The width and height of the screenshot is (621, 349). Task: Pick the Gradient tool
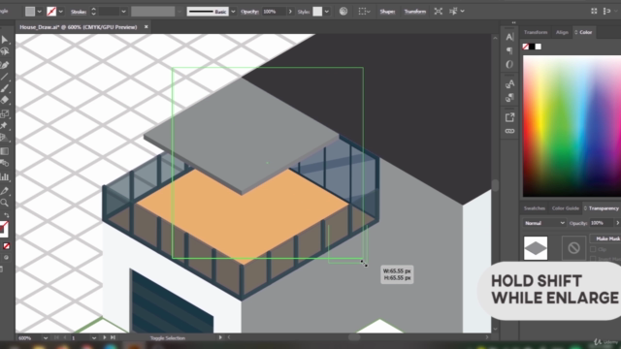point(4,151)
